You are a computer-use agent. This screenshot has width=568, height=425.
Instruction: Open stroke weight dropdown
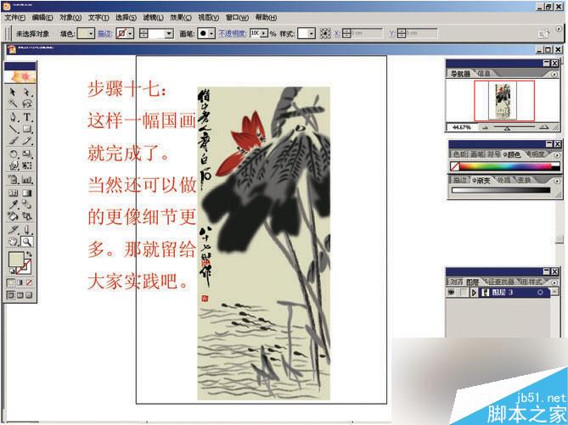pos(169,34)
